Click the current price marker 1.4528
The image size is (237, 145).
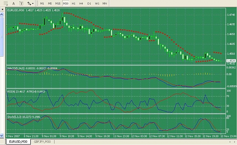pyautogui.click(x=231, y=61)
